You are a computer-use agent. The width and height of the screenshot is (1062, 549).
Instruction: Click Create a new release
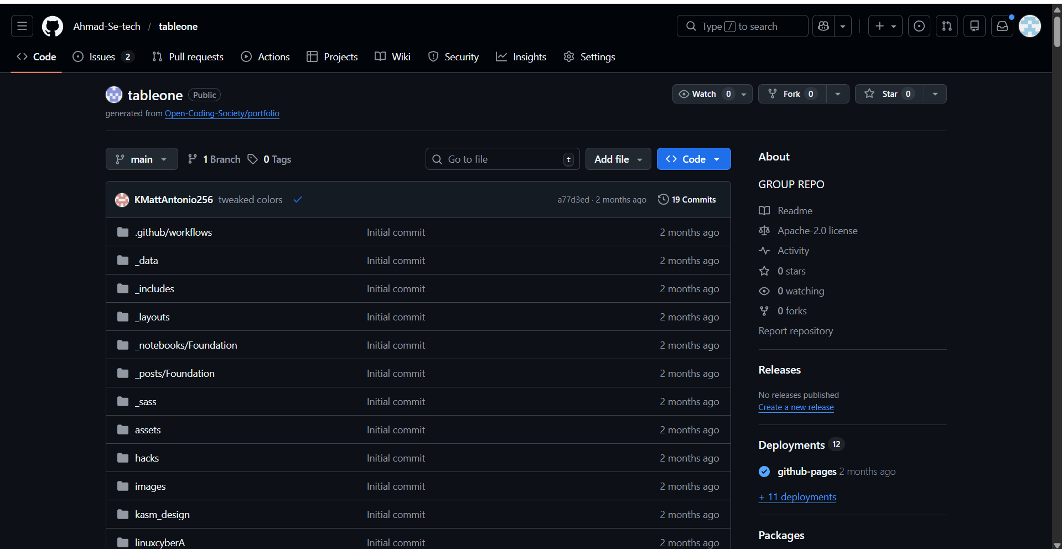(796, 407)
